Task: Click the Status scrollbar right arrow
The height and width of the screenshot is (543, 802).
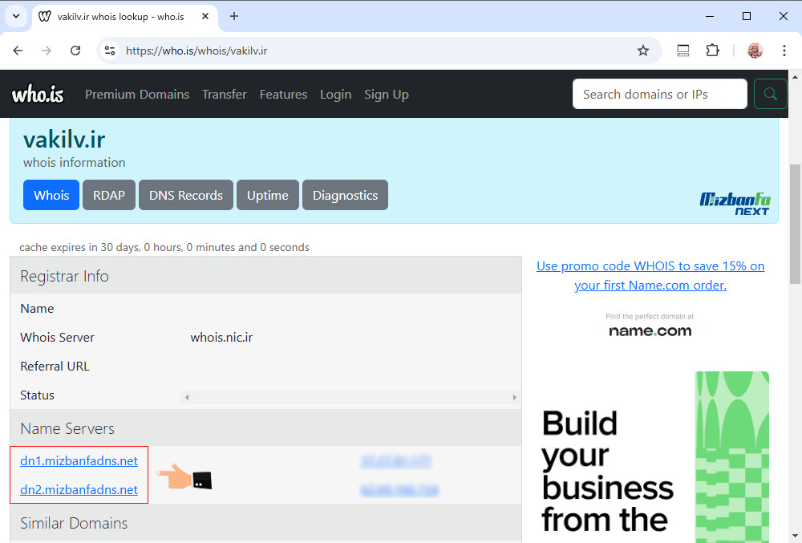Action: pyautogui.click(x=514, y=397)
